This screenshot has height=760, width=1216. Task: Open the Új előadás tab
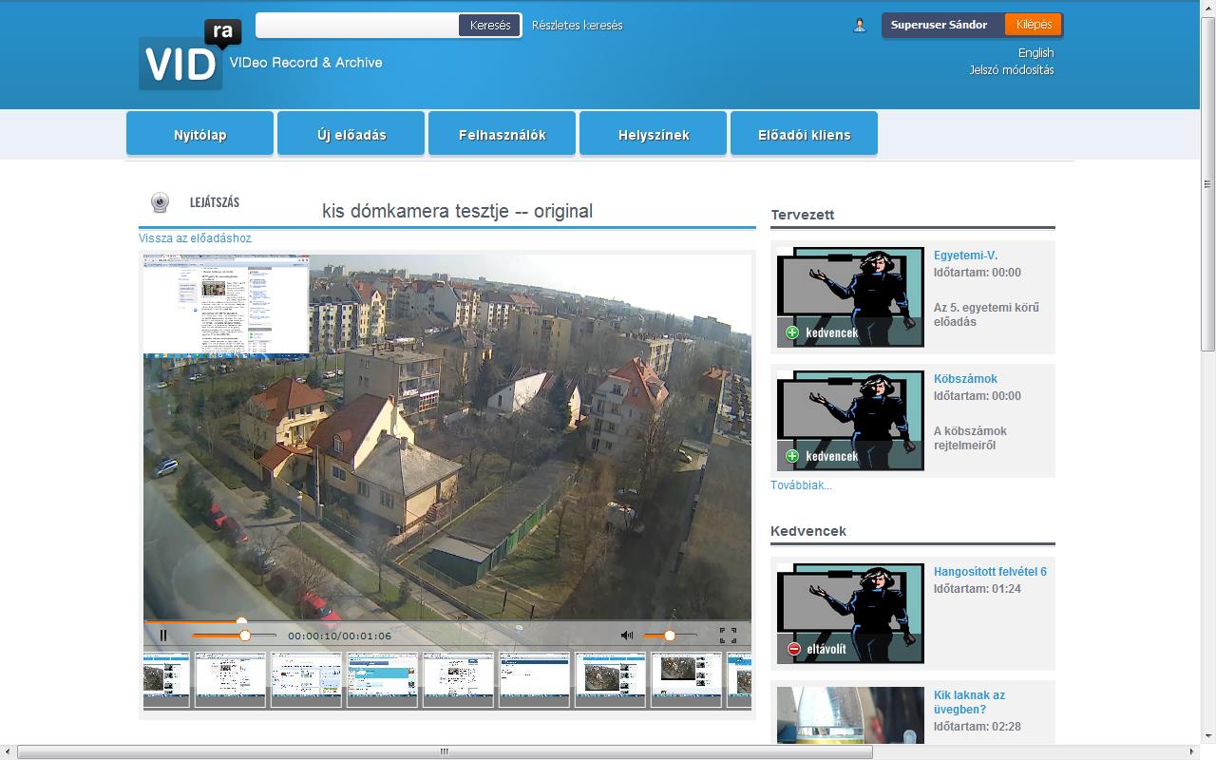click(351, 134)
